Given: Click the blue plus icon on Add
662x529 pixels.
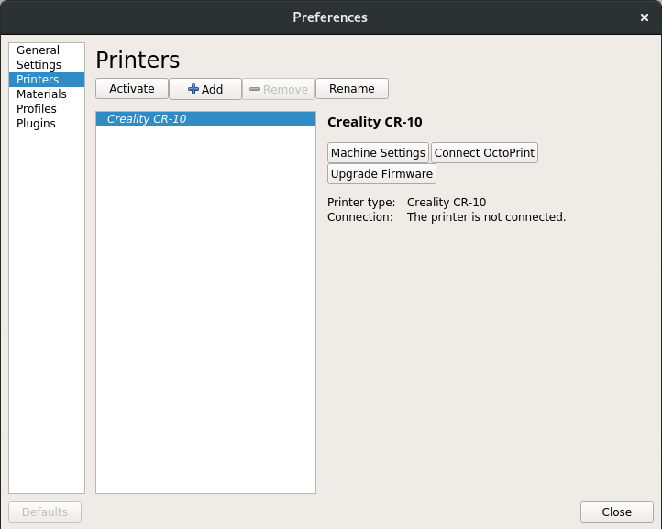Looking at the screenshot, I should 193,89.
